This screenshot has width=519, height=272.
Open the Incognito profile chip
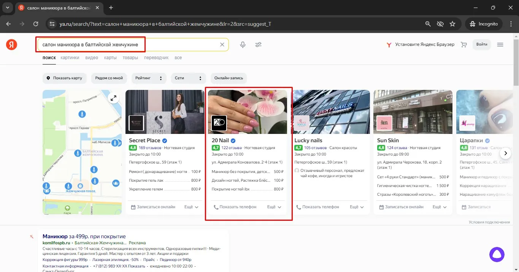click(484, 24)
